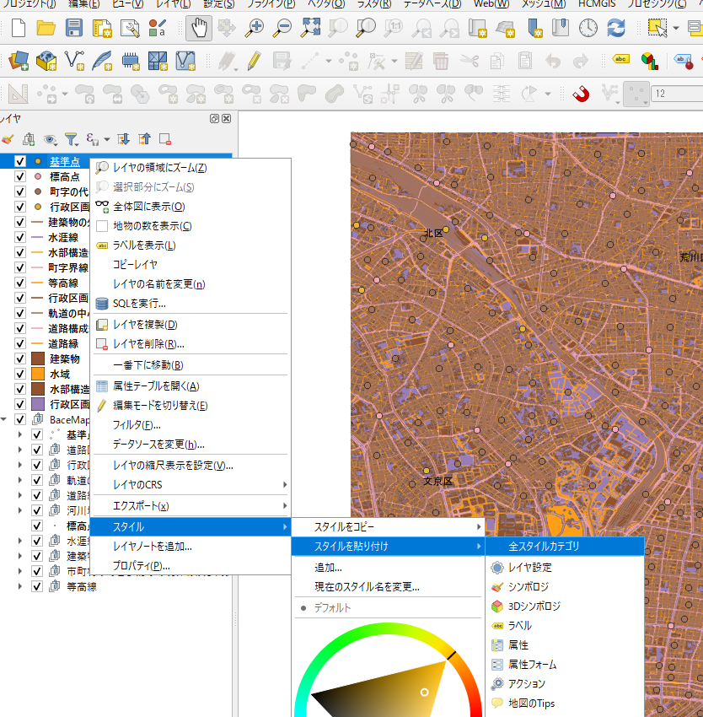Screen dimensions: 703x717
Task: Click the Refresh map icon
Action: [616, 28]
